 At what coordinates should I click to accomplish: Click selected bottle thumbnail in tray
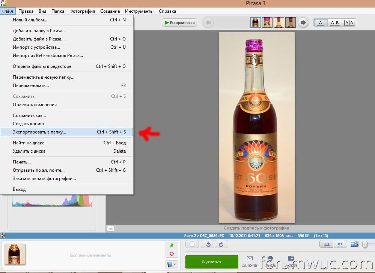tap(15, 254)
